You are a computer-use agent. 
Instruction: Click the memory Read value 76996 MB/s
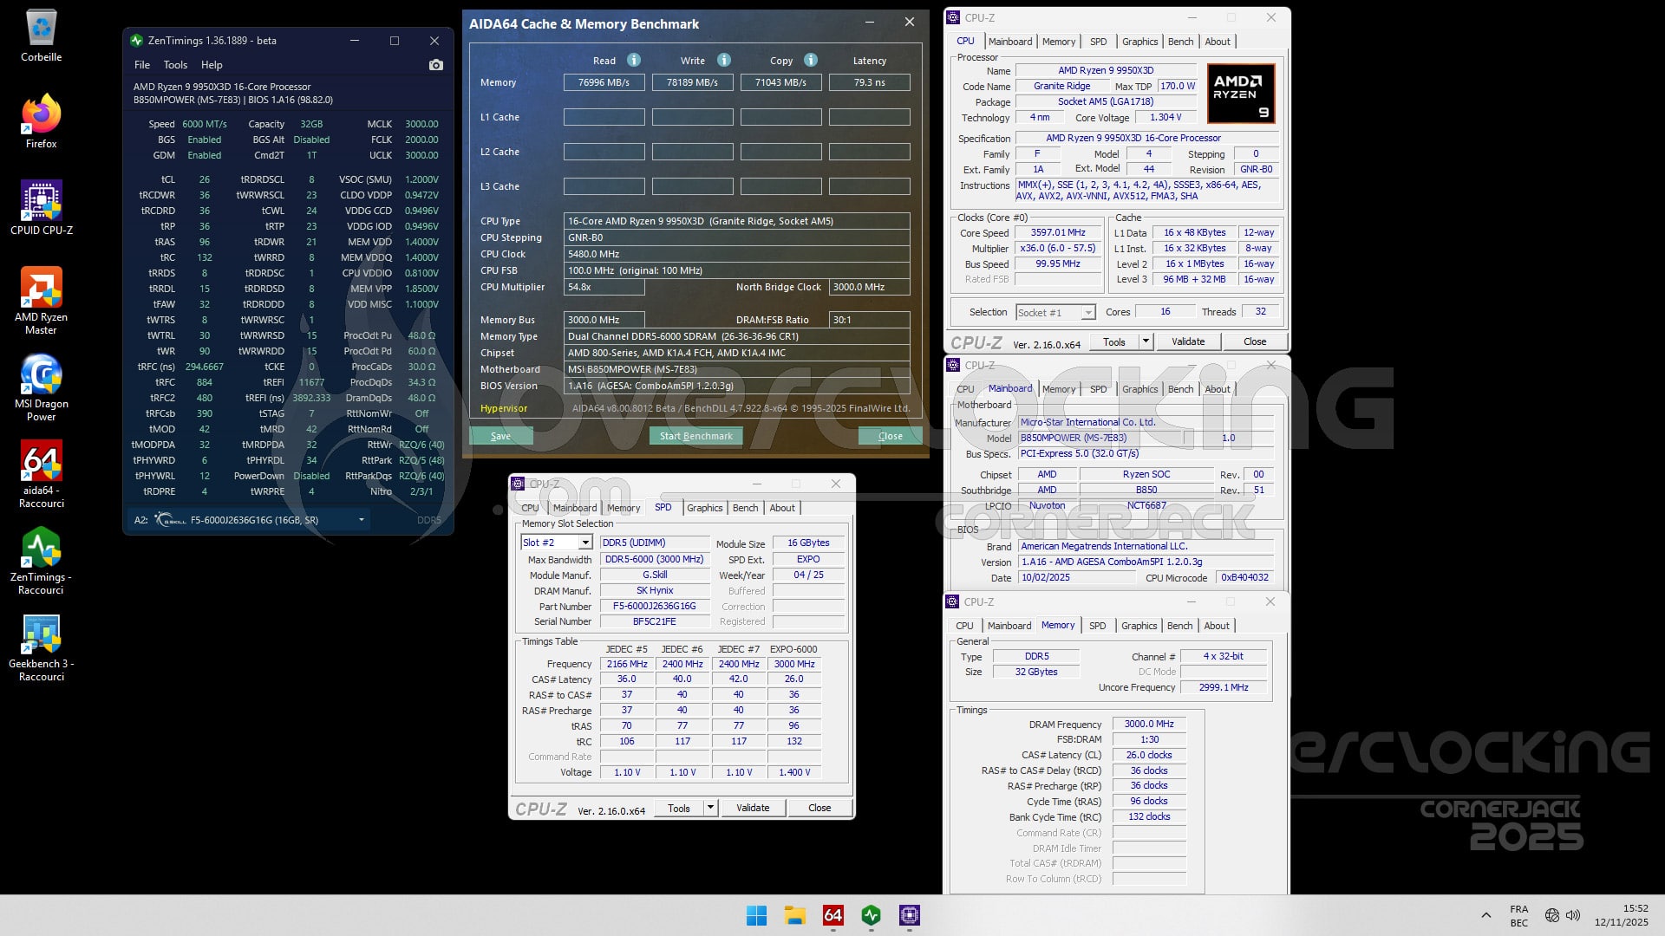point(604,82)
